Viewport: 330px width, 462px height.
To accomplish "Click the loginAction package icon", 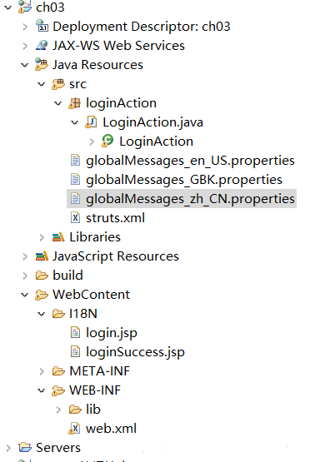I will click(x=75, y=103).
